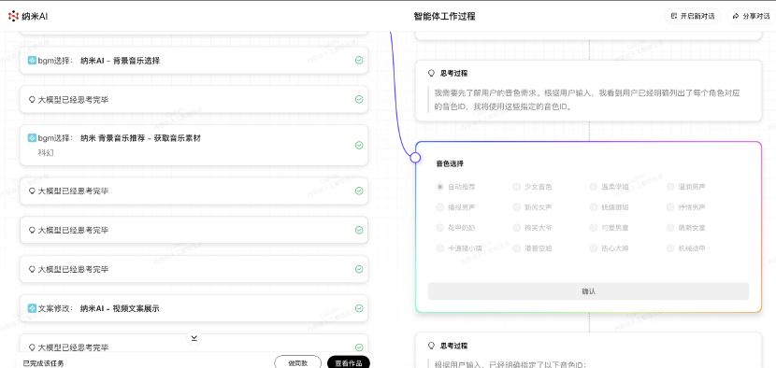
Task: Open the 文案修改 视频文案展示 step entry
Action: point(194,308)
